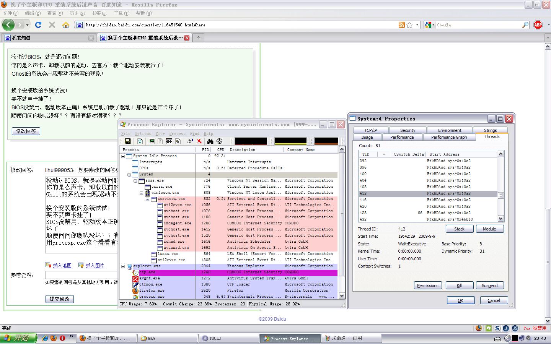Open System Information graph icon in toolbar

(152, 141)
